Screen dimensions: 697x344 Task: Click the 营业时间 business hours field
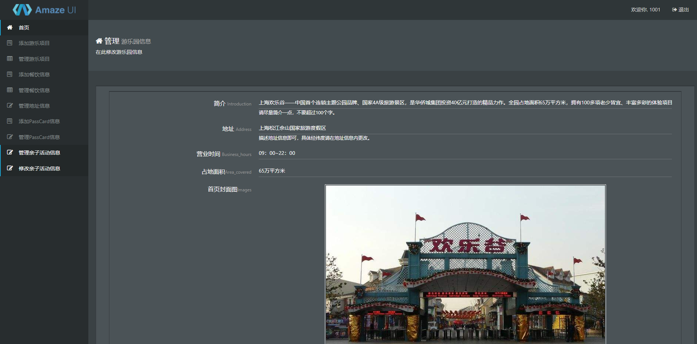point(465,153)
